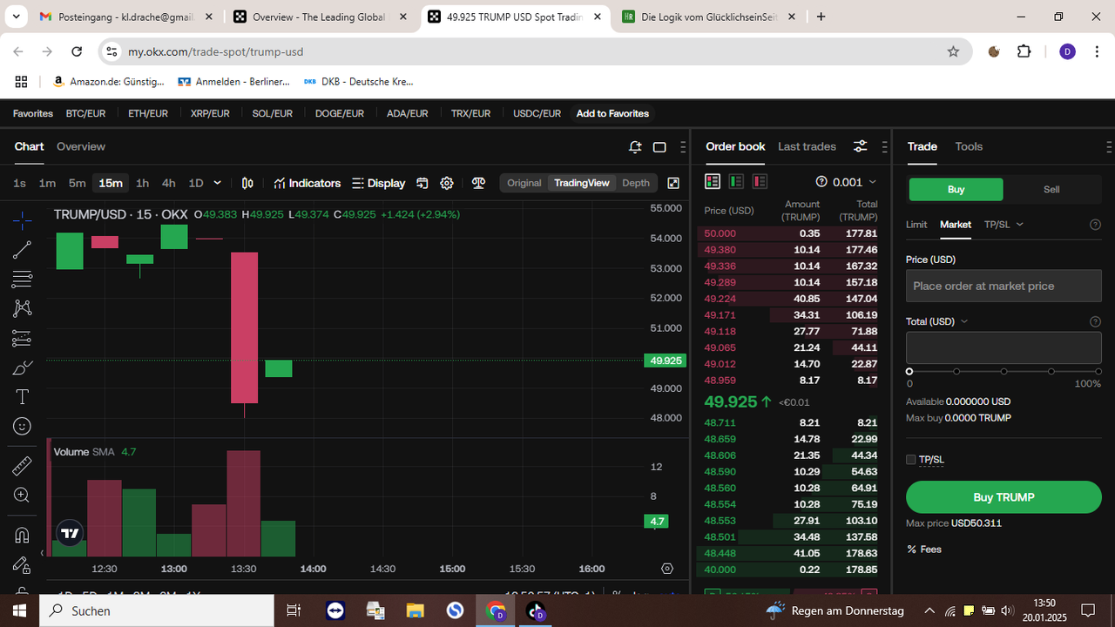Viewport: 1115px width, 627px height.
Task: Activate the zoom in tool
Action: 22,496
